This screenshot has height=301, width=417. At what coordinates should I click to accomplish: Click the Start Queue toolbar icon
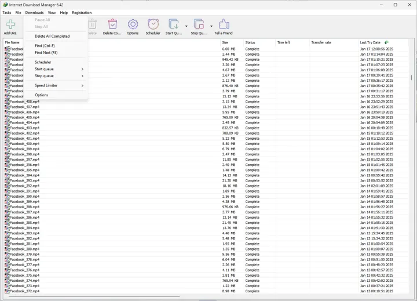[x=173, y=24]
